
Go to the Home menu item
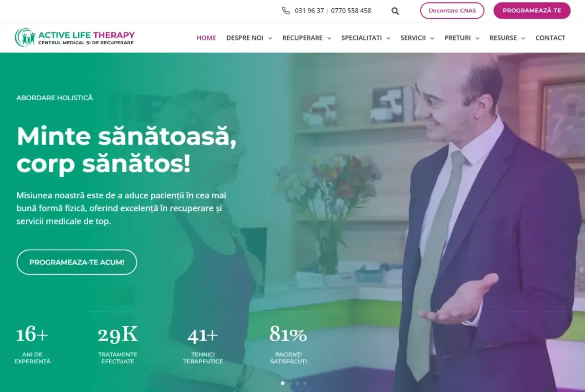[x=206, y=37]
